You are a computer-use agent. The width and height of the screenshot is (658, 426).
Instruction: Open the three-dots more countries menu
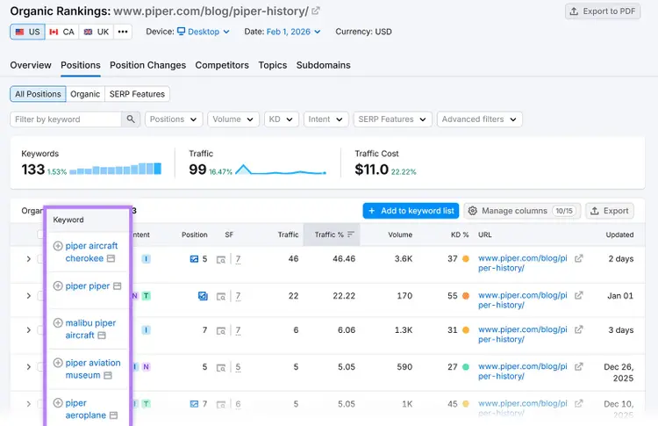(x=123, y=32)
